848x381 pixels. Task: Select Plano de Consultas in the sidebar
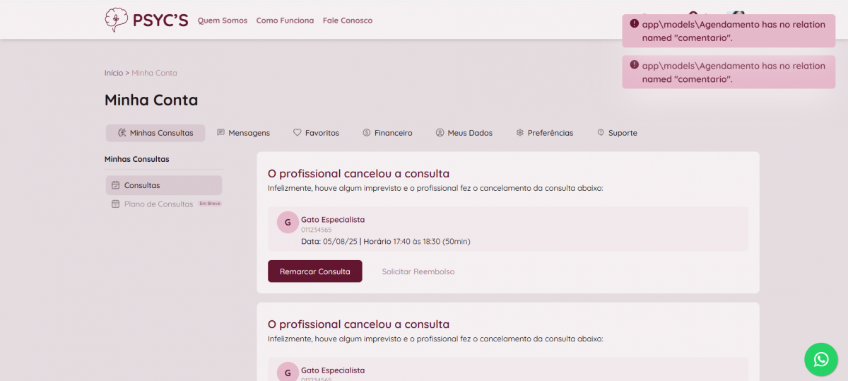point(158,204)
